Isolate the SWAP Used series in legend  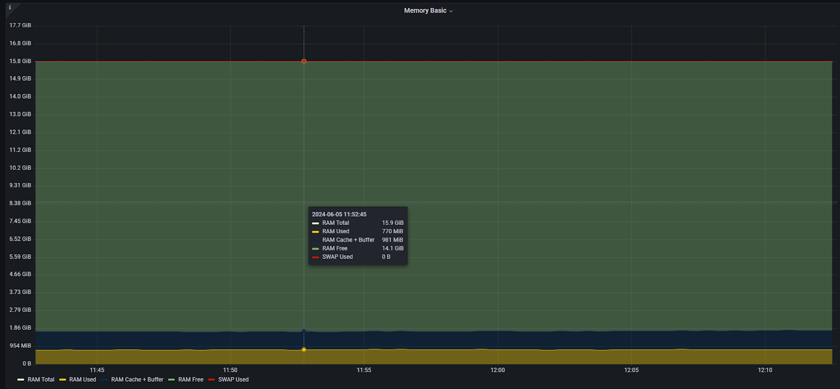coord(233,380)
